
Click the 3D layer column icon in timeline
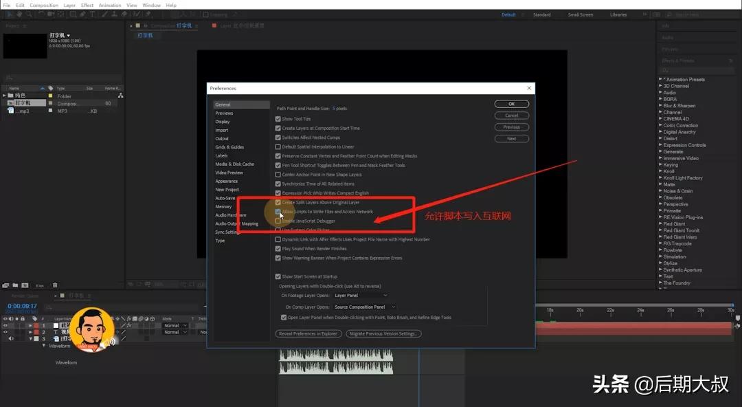pos(153,319)
